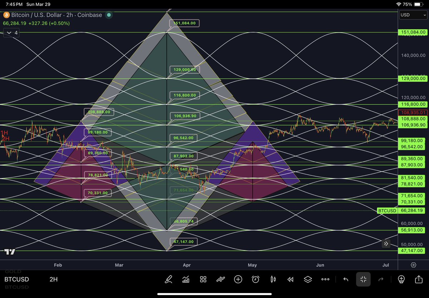Image resolution: width=429 pixels, height=298 pixels.
Task: Toggle the candlestick interval settings icon
Action: click(x=273, y=279)
